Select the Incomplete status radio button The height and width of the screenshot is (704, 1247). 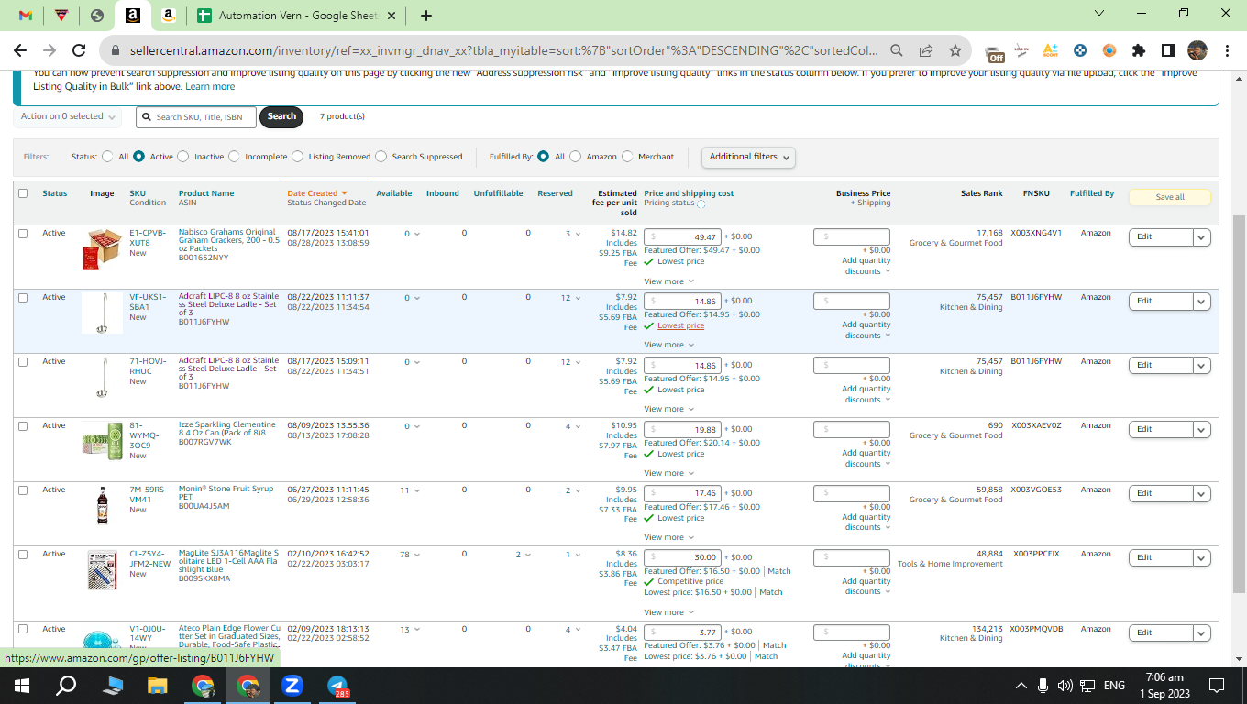[234, 157]
